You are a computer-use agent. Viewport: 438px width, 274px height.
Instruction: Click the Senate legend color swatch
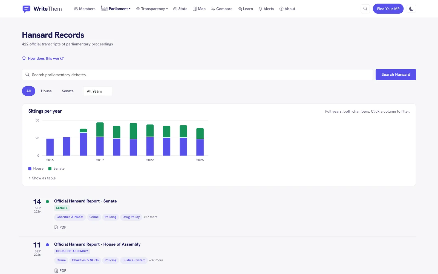click(50, 169)
